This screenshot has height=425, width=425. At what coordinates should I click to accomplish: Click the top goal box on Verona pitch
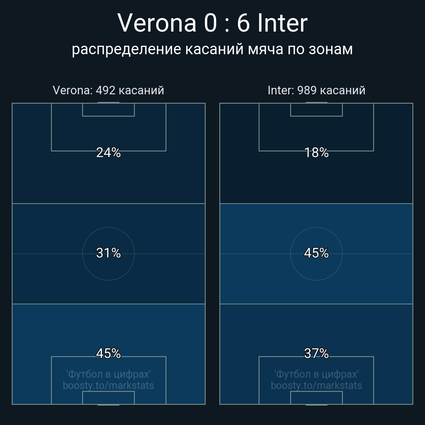[x=108, y=110]
